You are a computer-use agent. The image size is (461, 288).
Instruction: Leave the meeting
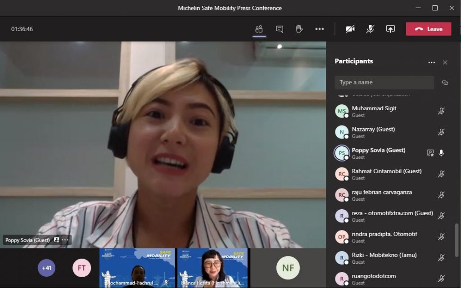click(429, 29)
